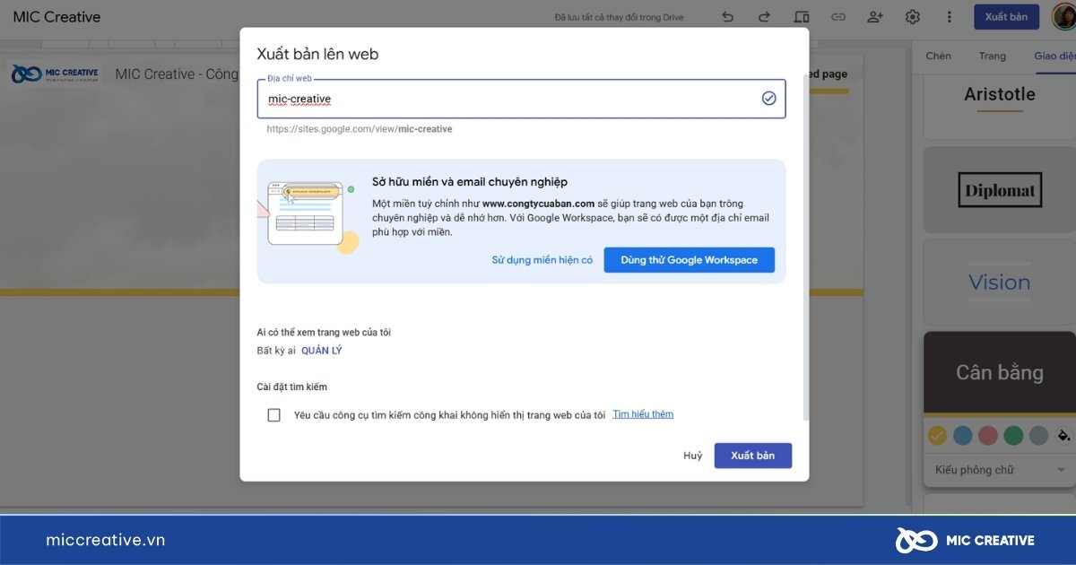
Task: Choose the Diplomat theme thumbnail
Action: pos(999,190)
